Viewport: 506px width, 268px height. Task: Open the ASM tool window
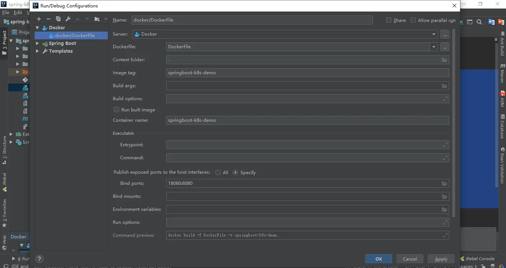point(502,99)
